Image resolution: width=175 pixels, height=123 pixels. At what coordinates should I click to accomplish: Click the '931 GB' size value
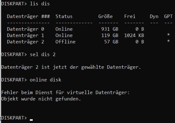click(110, 29)
